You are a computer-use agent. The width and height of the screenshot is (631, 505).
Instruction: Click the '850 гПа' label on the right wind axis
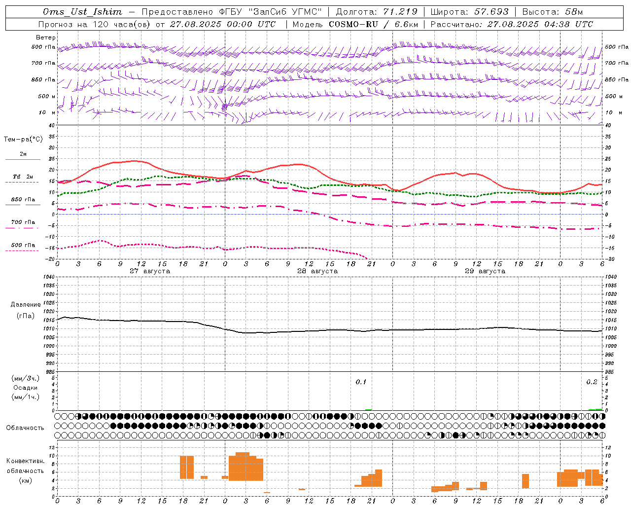coord(617,79)
